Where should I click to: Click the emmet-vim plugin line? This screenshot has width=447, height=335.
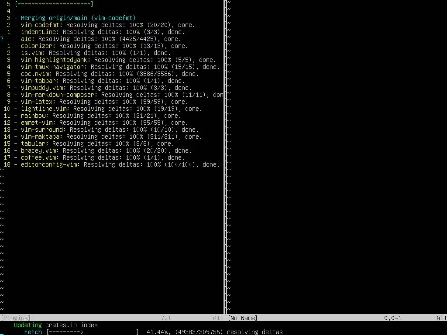pos(101,123)
